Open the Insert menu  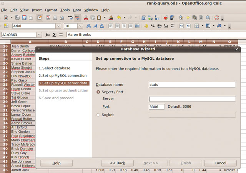pos(37,10)
